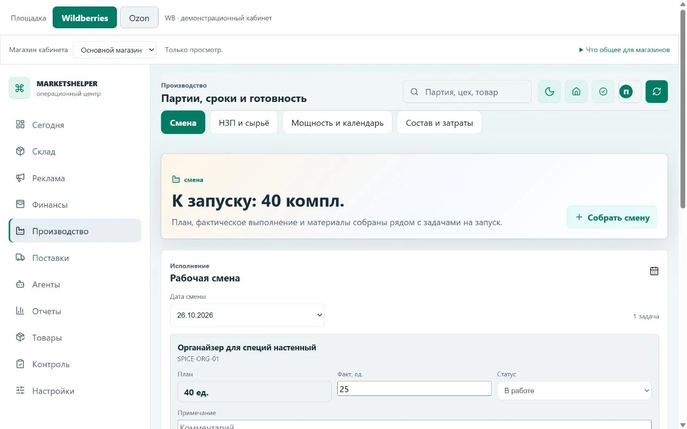Screen dimensions: 687x429
Task: Click the Производство factory icon in sidebar
Action: 20,231
